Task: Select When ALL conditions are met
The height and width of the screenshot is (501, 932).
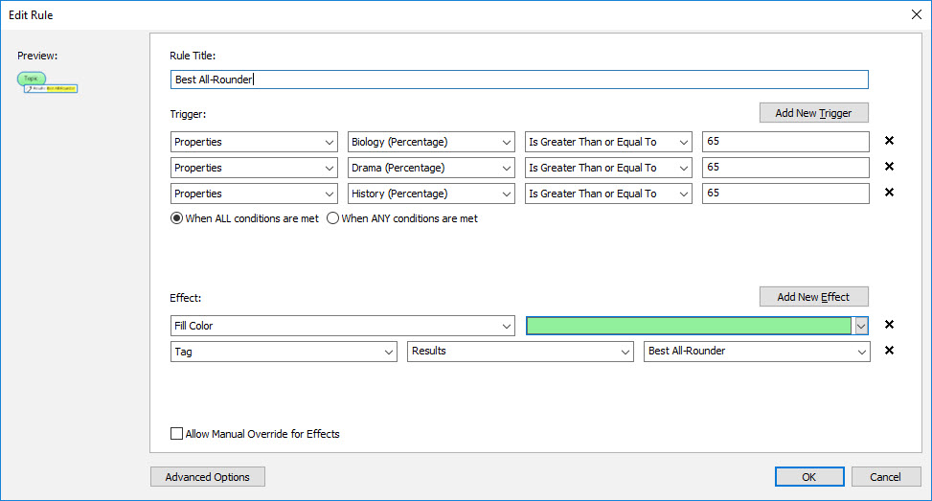Action: click(177, 218)
